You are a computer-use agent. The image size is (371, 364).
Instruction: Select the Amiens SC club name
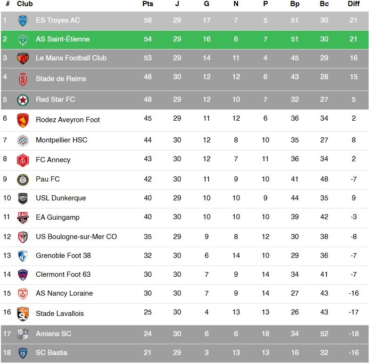click(x=53, y=334)
